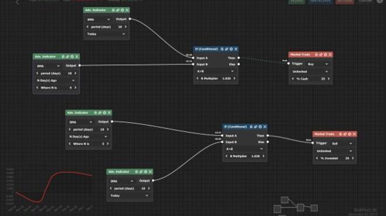Image resolution: width=386 pixels, height=216 pixels.
Task: Click the first header icon on Buy Market Trade
Action: (x=316, y=54)
